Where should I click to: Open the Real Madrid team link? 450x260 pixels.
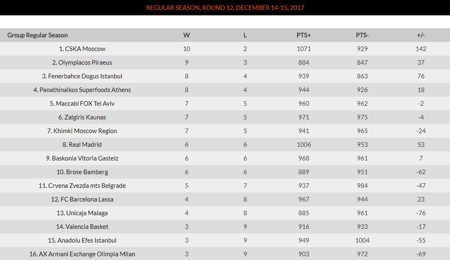pos(82,145)
